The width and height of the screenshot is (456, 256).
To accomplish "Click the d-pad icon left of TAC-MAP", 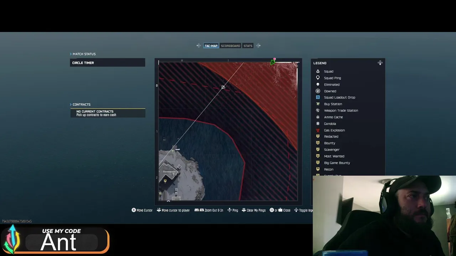I will click(x=199, y=46).
